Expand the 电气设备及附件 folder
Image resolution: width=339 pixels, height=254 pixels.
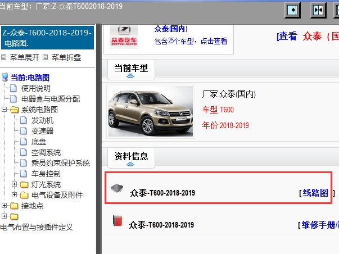[14, 194]
